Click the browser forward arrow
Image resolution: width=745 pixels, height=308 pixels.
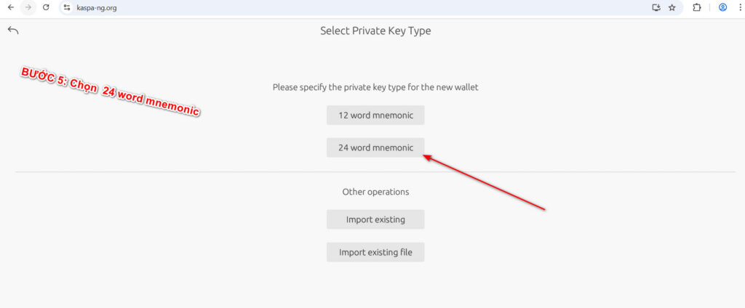(x=28, y=7)
